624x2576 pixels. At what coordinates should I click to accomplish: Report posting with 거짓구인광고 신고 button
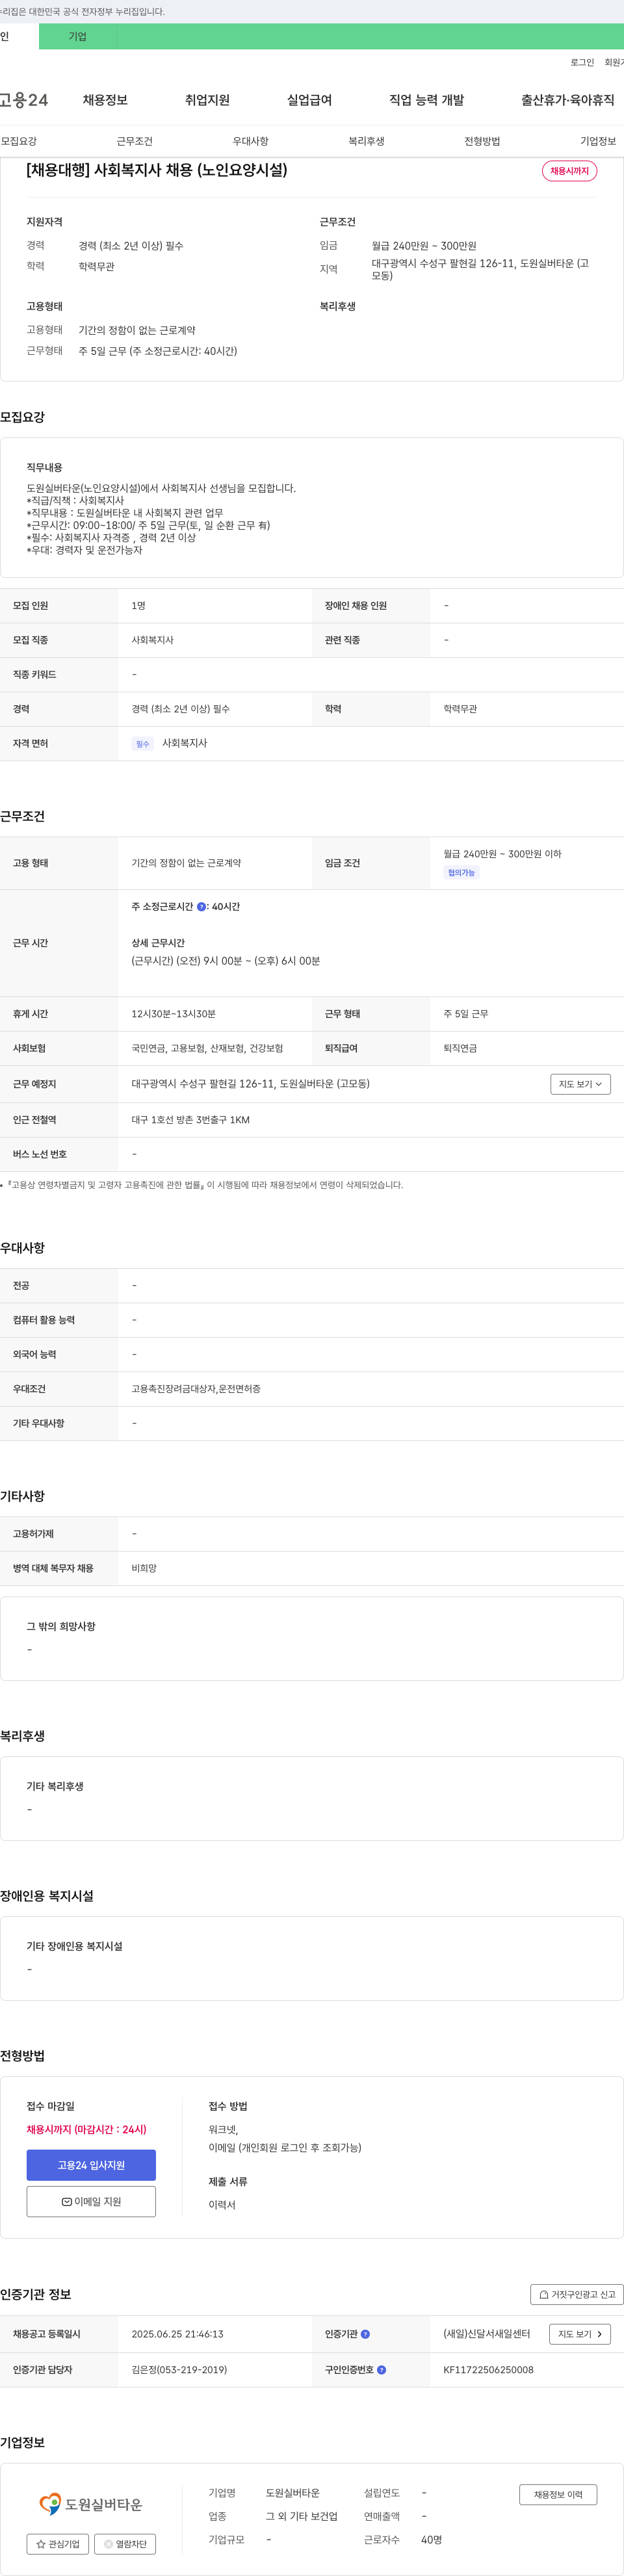tap(577, 2295)
